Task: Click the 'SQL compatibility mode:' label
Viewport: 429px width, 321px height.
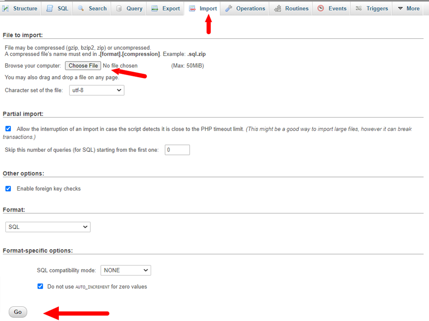Action: [x=67, y=270]
